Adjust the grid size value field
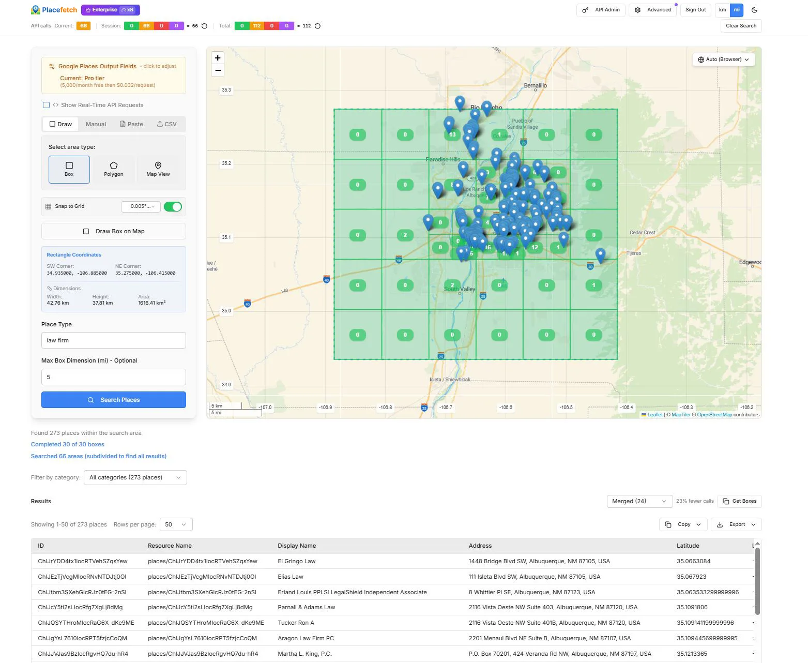This screenshot has height=663, width=808. (x=140, y=206)
